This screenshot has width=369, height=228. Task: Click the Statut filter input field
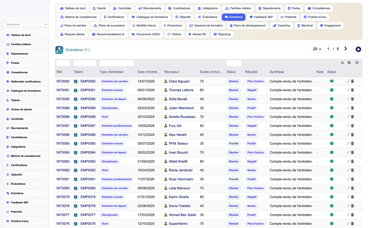234,63
